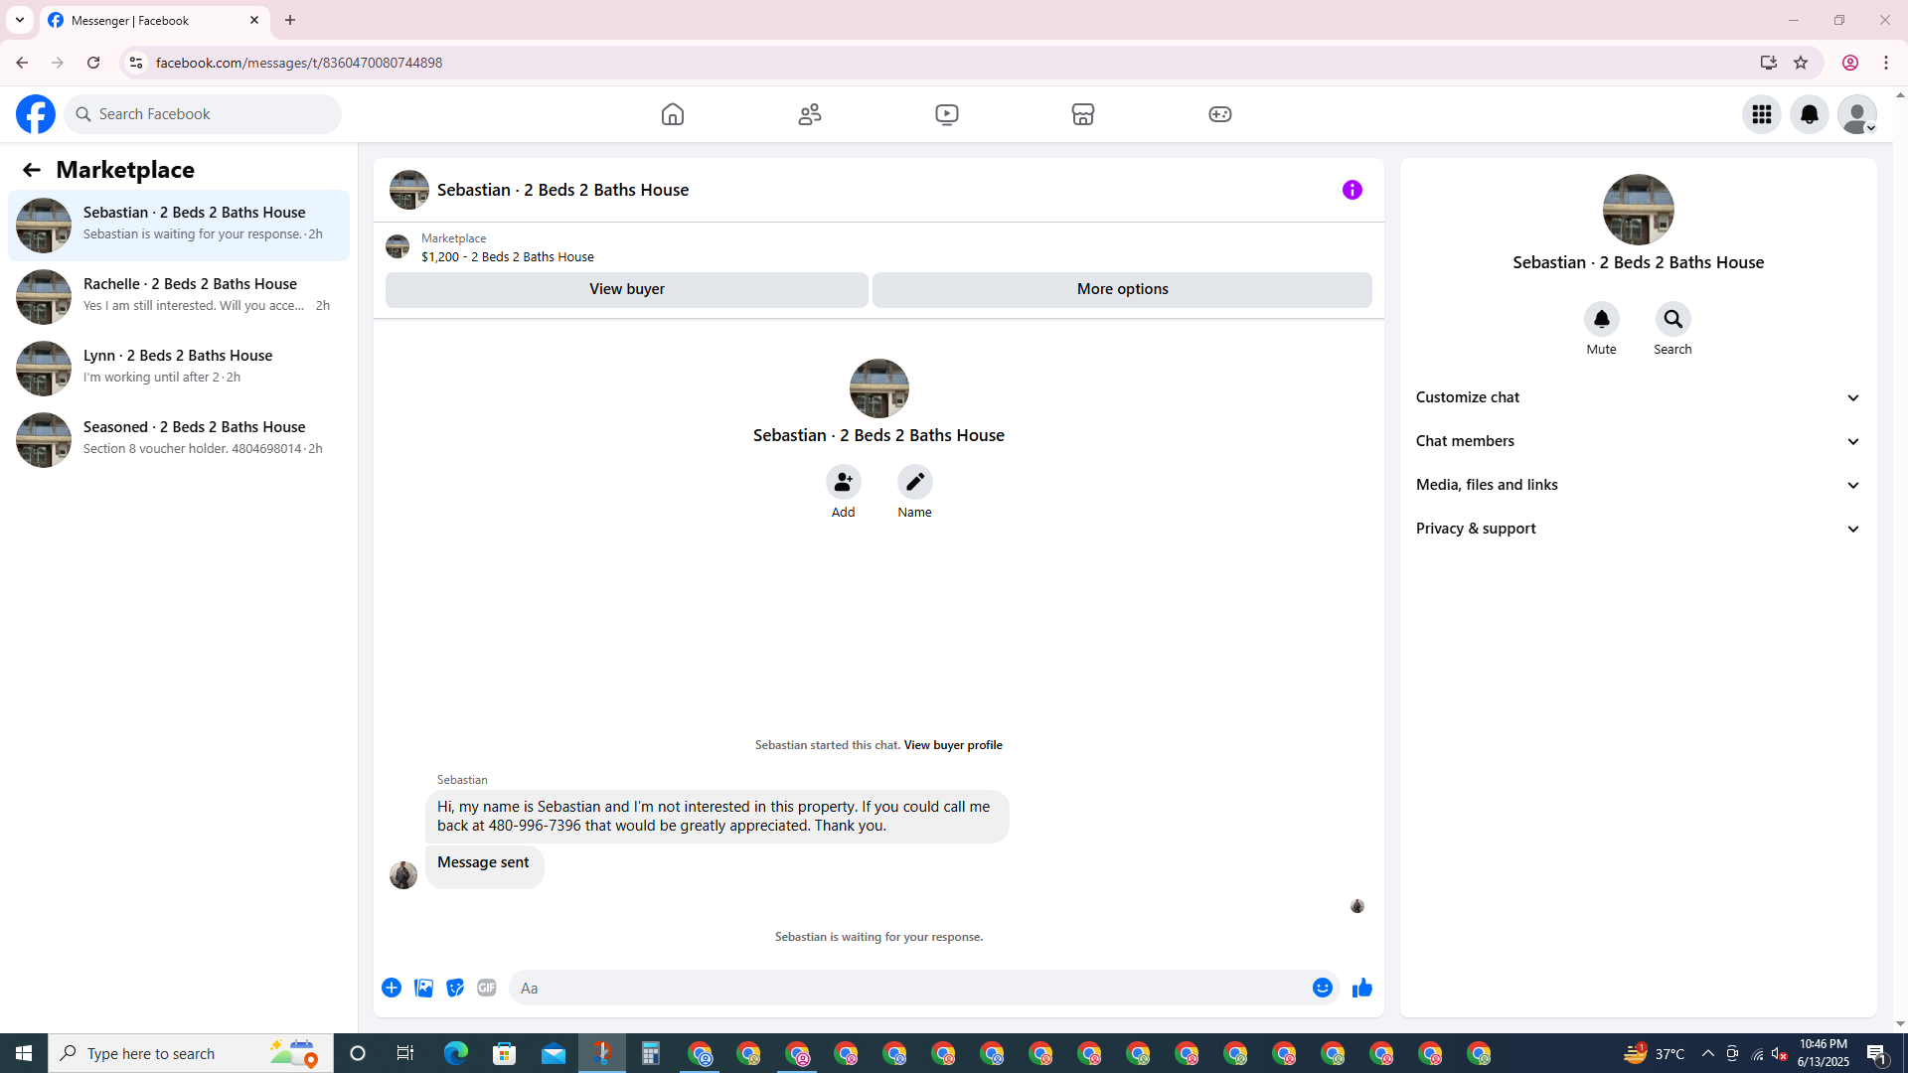Image resolution: width=1908 pixels, height=1073 pixels.
Task: Go back in browser history
Action: [x=22, y=63]
